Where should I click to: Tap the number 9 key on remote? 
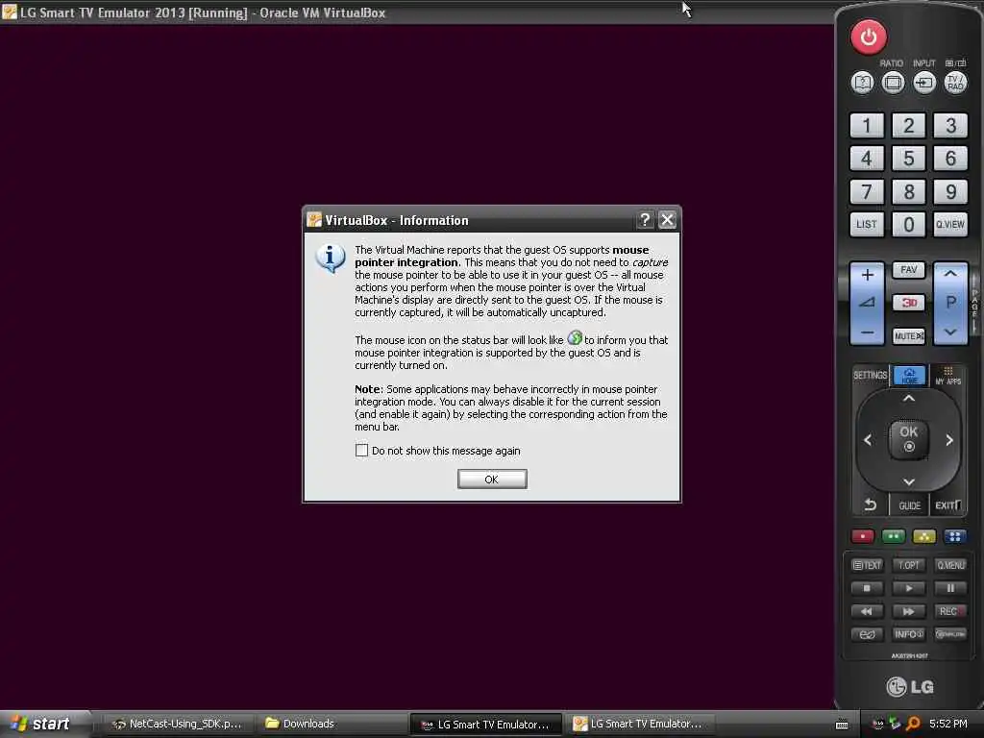click(950, 191)
